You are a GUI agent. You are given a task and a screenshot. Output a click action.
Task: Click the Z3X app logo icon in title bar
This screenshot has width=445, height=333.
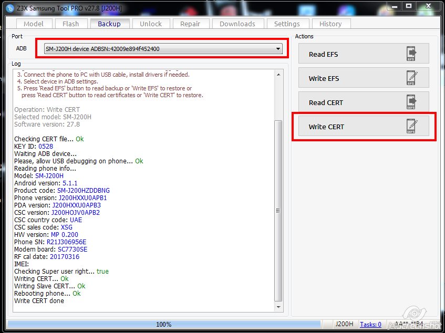10,8
